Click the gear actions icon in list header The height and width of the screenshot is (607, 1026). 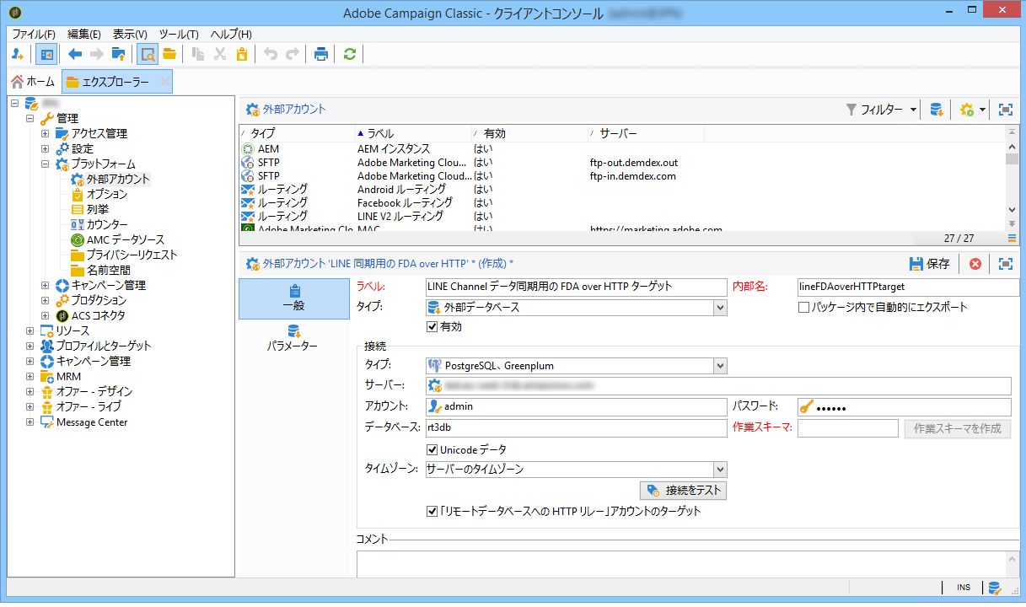click(x=966, y=110)
